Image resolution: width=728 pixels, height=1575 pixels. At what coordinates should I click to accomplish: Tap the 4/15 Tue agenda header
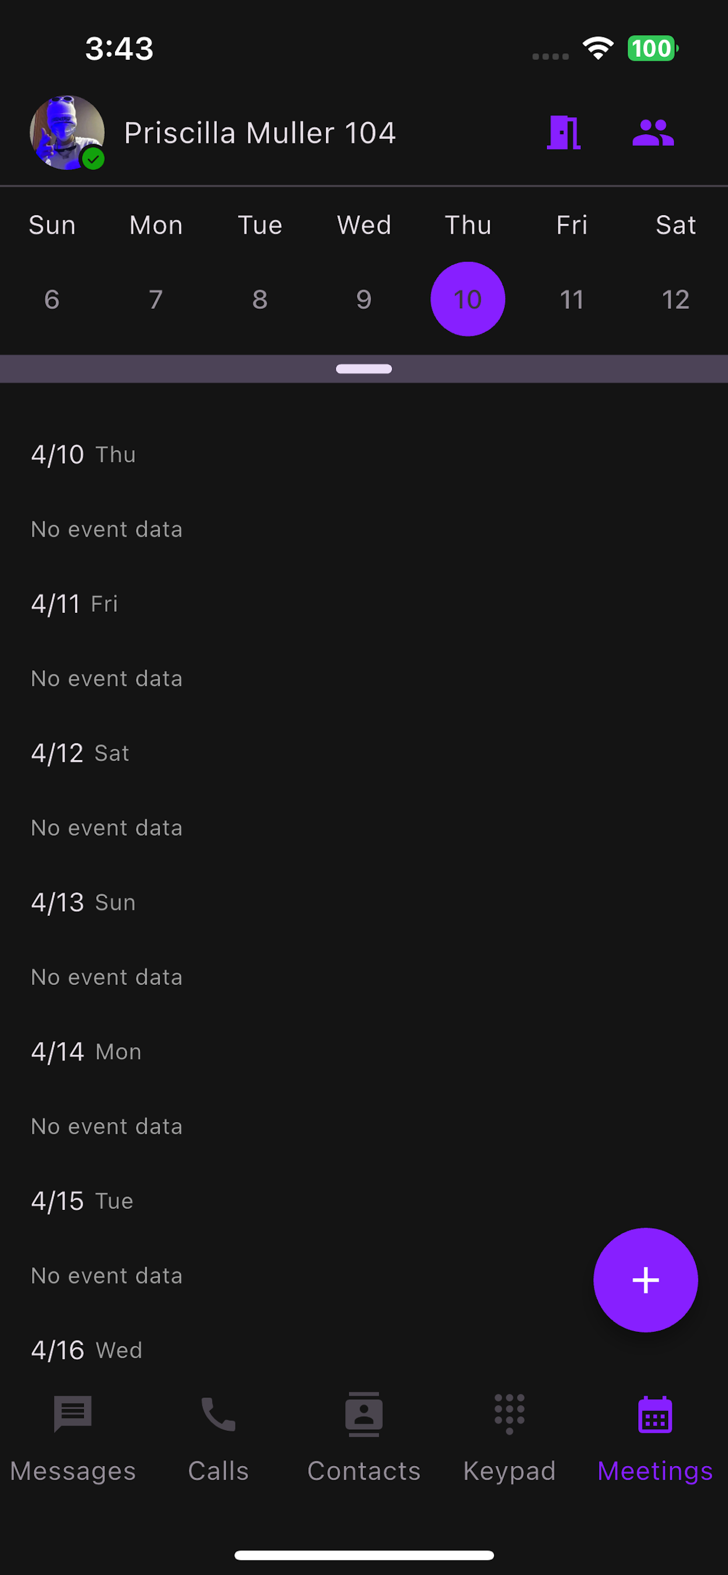(x=82, y=1201)
